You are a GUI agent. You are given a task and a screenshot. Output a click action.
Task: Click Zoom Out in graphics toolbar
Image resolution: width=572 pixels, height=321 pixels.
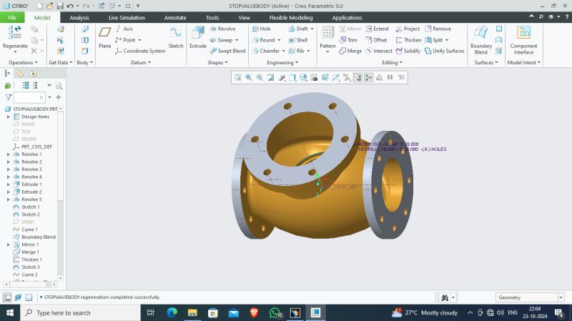[260, 77]
